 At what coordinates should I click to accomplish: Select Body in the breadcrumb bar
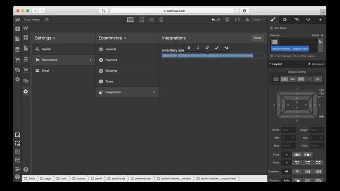click(30, 179)
